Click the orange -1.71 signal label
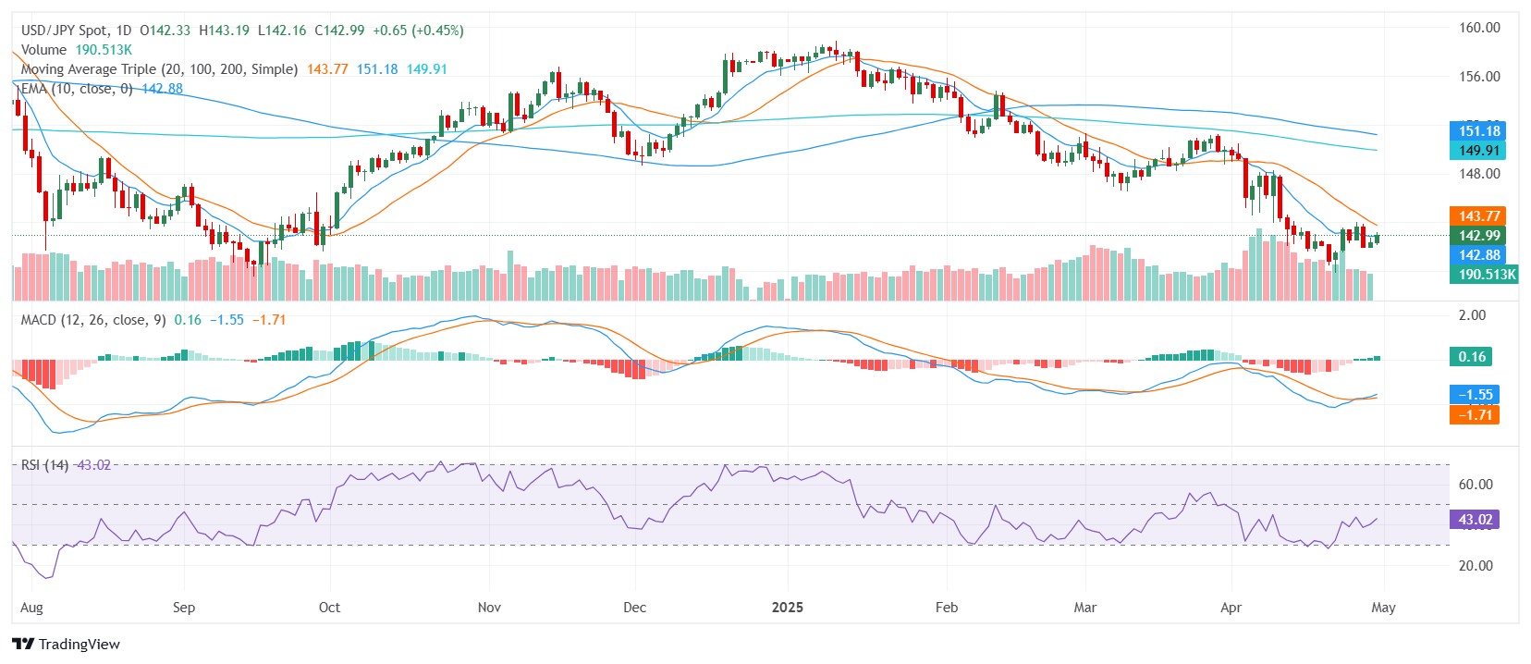 [1475, 414]
